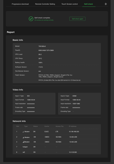
Task: Click Input 2 resolution value 1920*1080
Action: click(x=76, y=104)
